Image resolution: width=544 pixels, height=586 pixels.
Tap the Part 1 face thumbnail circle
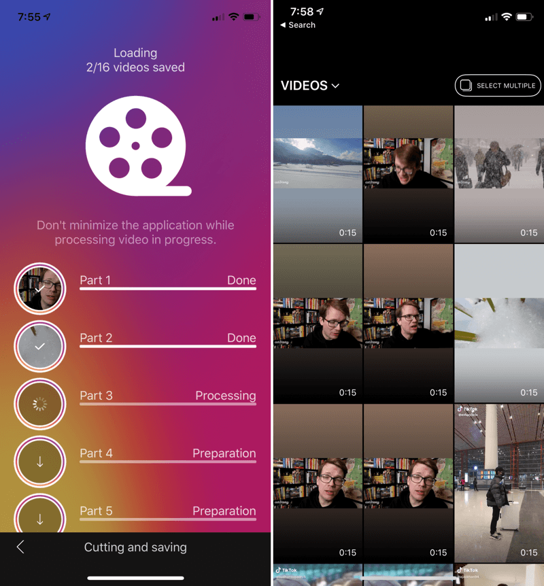(39, 289)
